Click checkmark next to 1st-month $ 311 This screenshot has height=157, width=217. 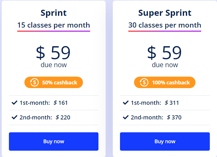tap(126, 103)
